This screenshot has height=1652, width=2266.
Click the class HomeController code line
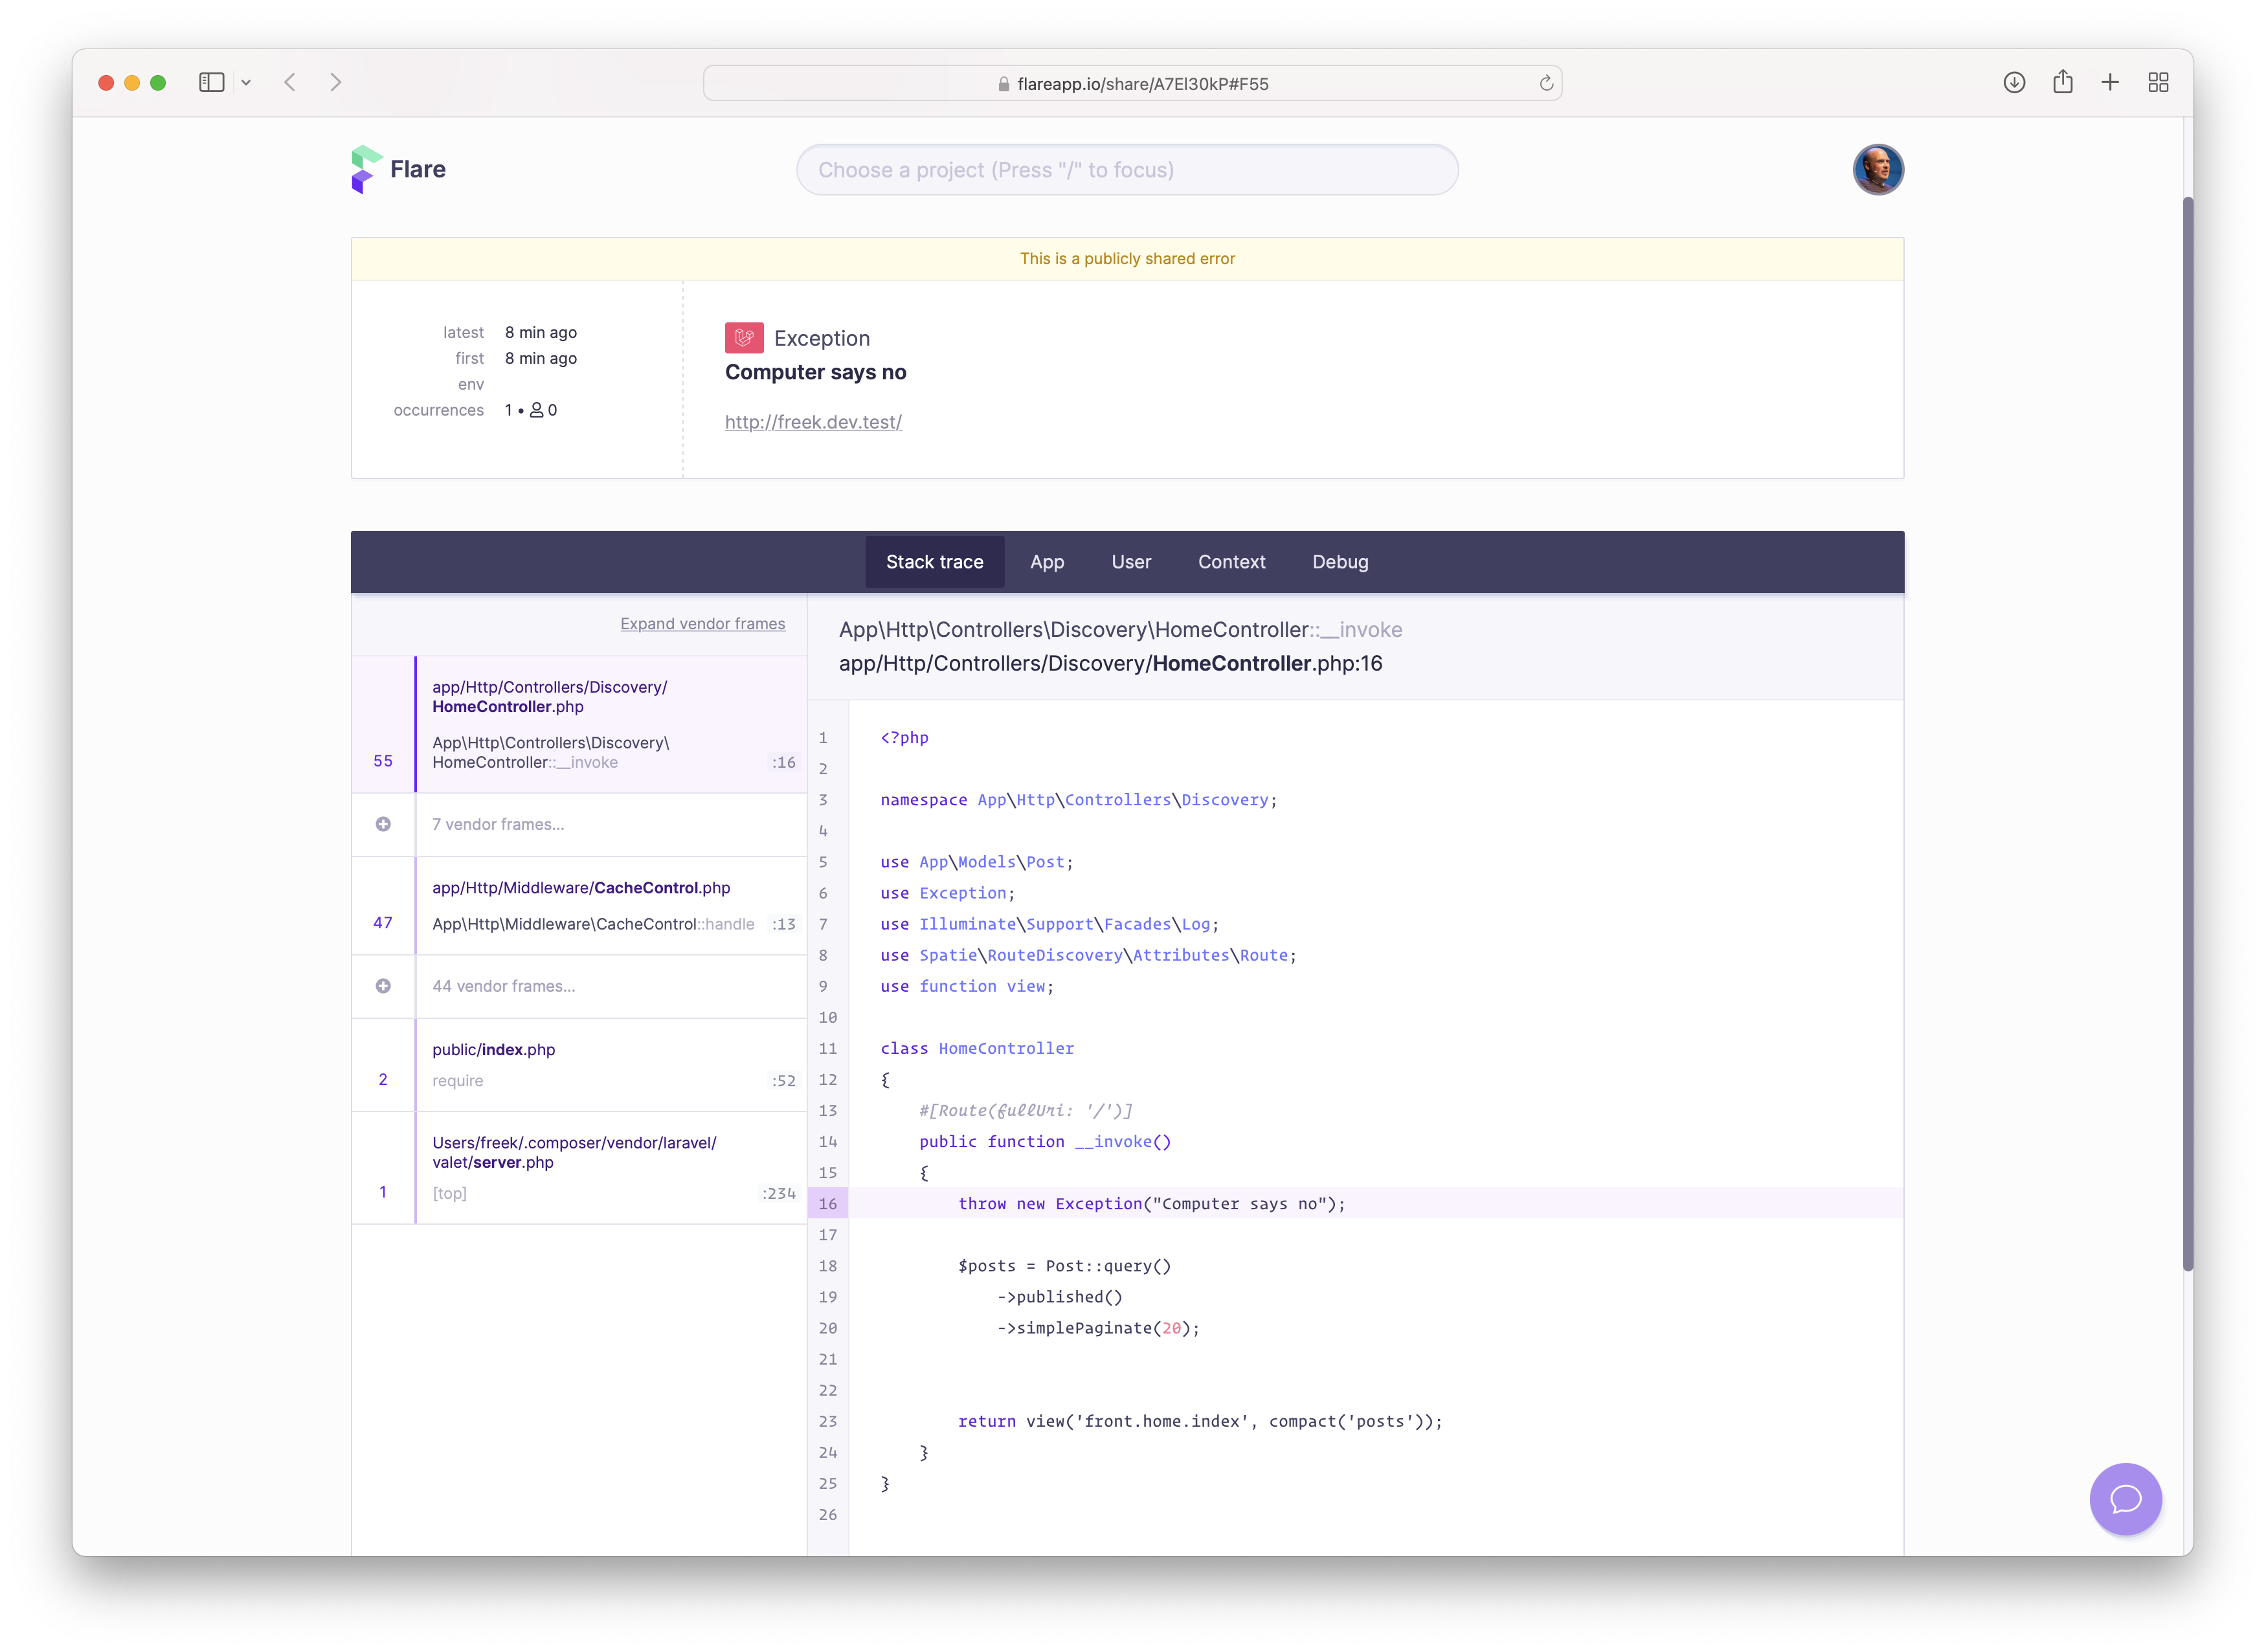tap(977, 1048)
